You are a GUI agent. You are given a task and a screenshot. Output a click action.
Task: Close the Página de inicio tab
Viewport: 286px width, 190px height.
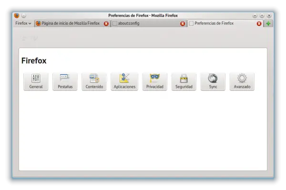pyautogui.click(x=106, y=23)
